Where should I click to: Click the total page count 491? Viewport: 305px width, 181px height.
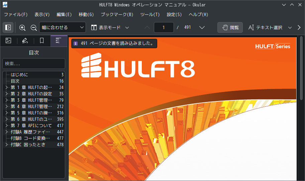[x=188, y=27]
